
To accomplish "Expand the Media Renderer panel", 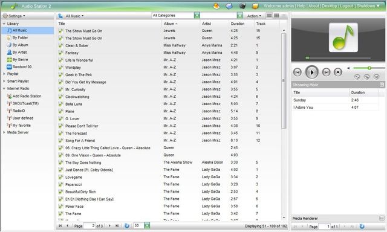I will click(382, 218).
